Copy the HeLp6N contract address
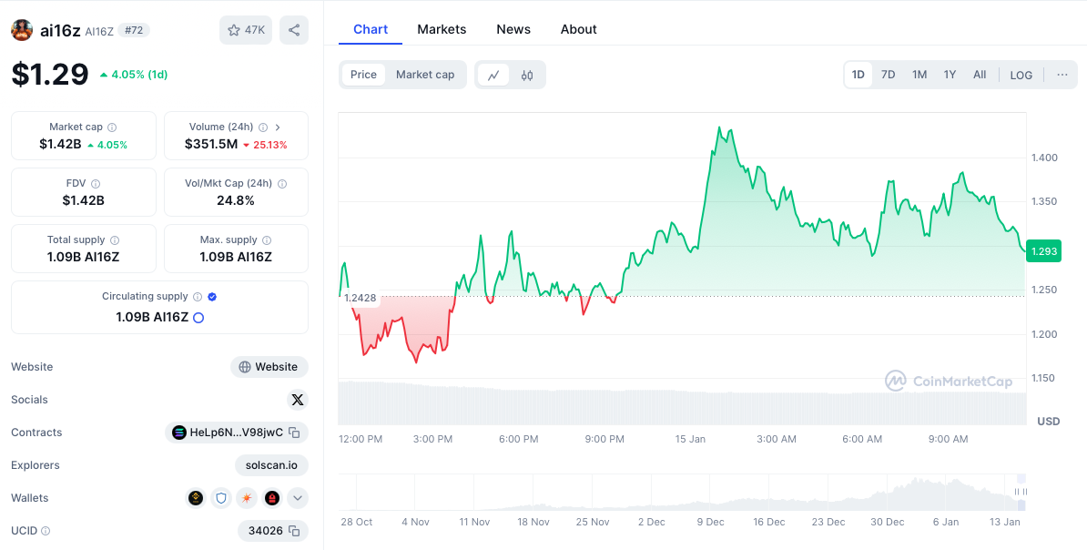This screenshot has height=550, width=1087. click(294, 433)
